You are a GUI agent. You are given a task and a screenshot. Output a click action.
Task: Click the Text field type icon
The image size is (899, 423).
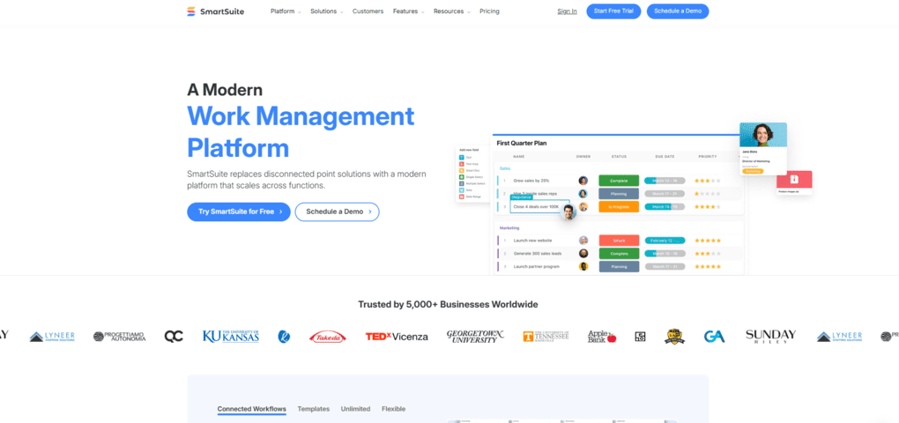[462, 157]
